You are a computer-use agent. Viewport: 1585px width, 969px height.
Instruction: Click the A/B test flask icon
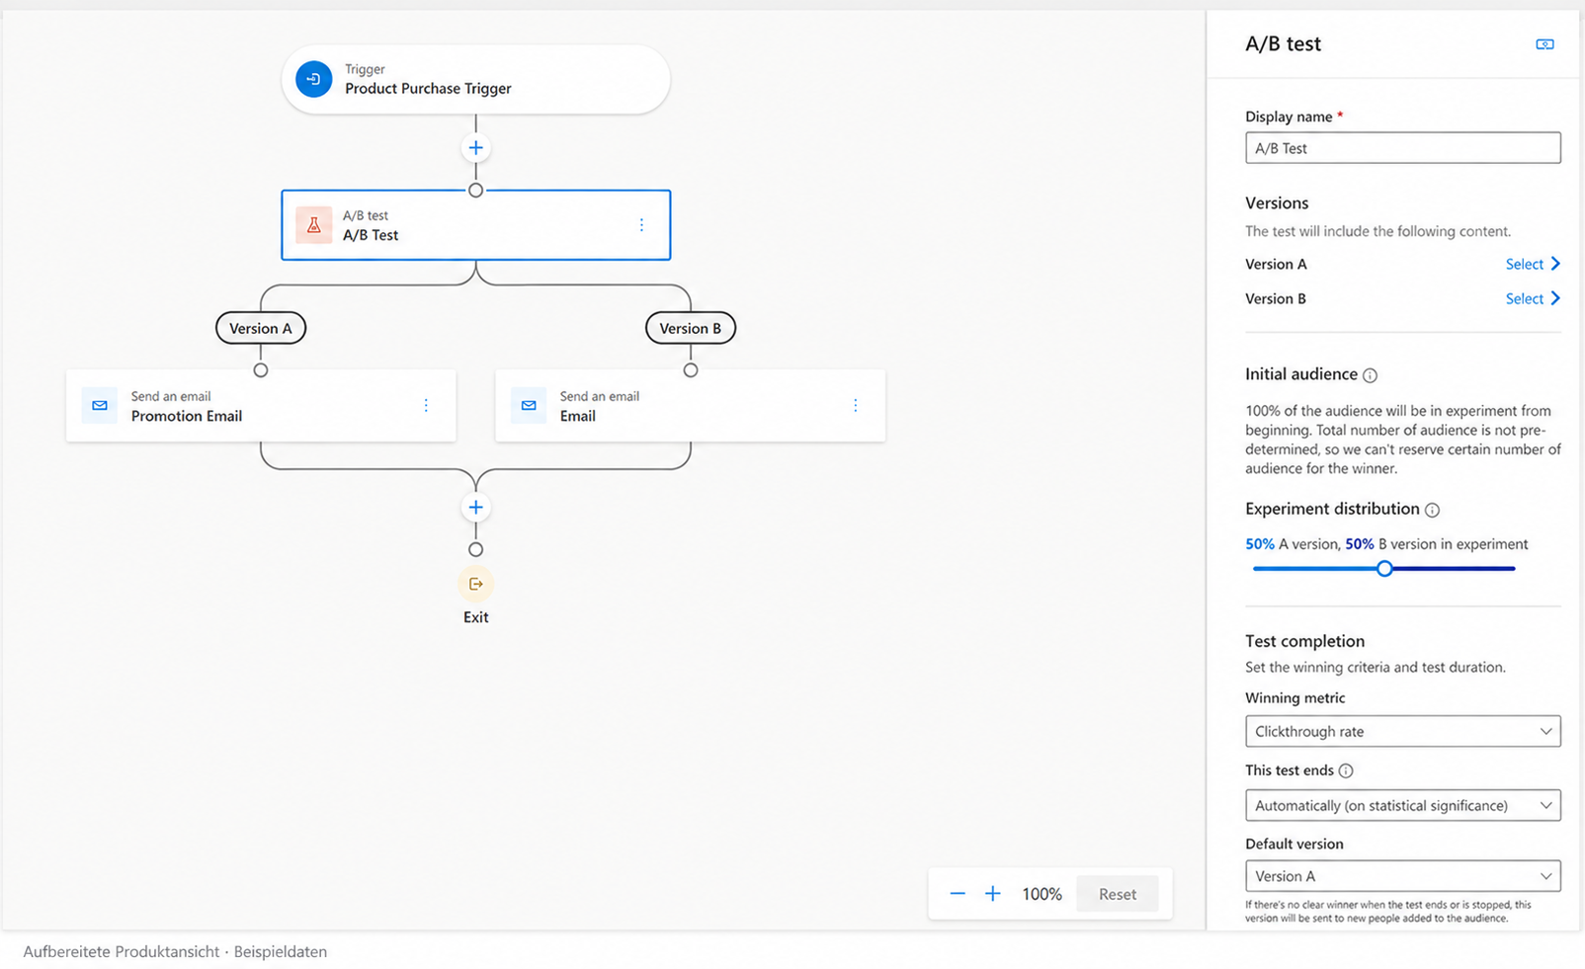click(313, 225)
